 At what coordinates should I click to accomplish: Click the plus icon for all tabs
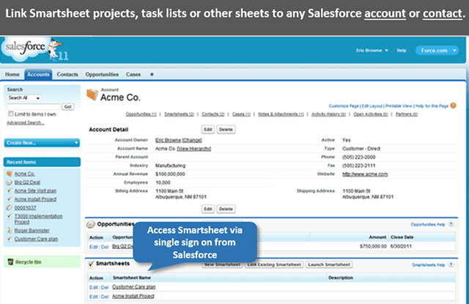coord(152,75)
